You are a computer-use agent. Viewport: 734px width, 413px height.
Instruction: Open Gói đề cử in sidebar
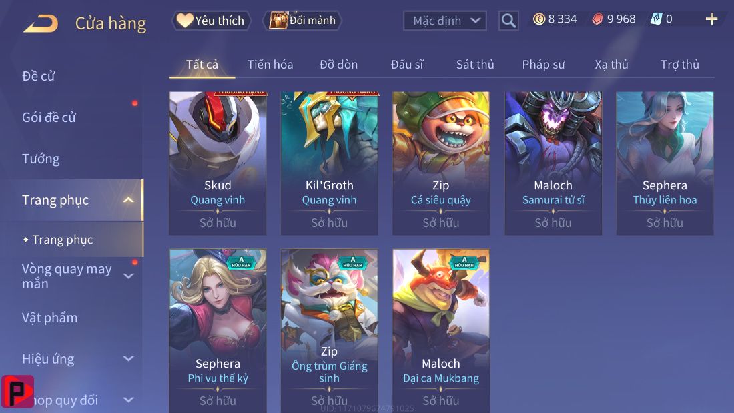pos(49,117)
